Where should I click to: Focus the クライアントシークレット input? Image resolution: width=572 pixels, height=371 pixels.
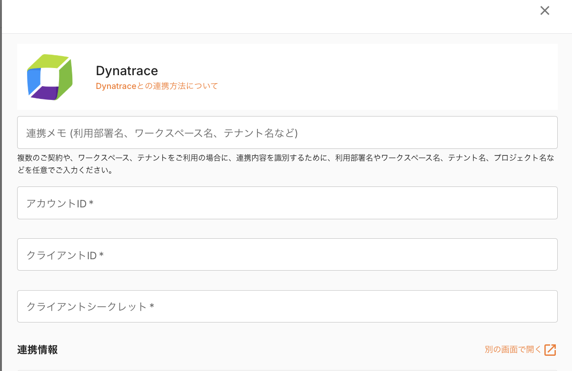click(287, 306)
